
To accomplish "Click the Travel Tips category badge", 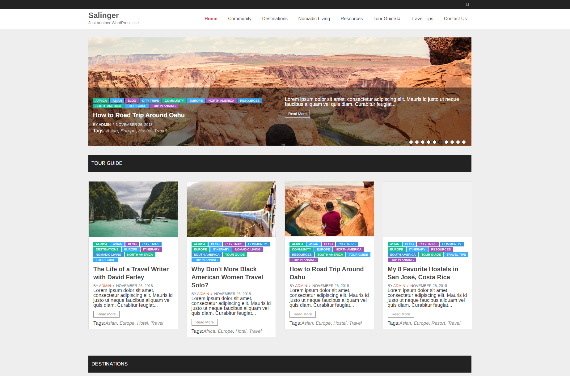I will (x=456, y=255).
